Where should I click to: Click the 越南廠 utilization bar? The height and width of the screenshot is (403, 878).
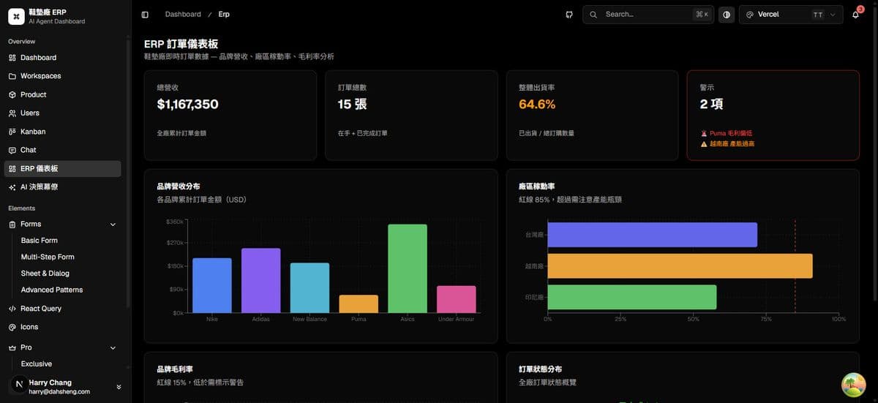coord(680,265)
